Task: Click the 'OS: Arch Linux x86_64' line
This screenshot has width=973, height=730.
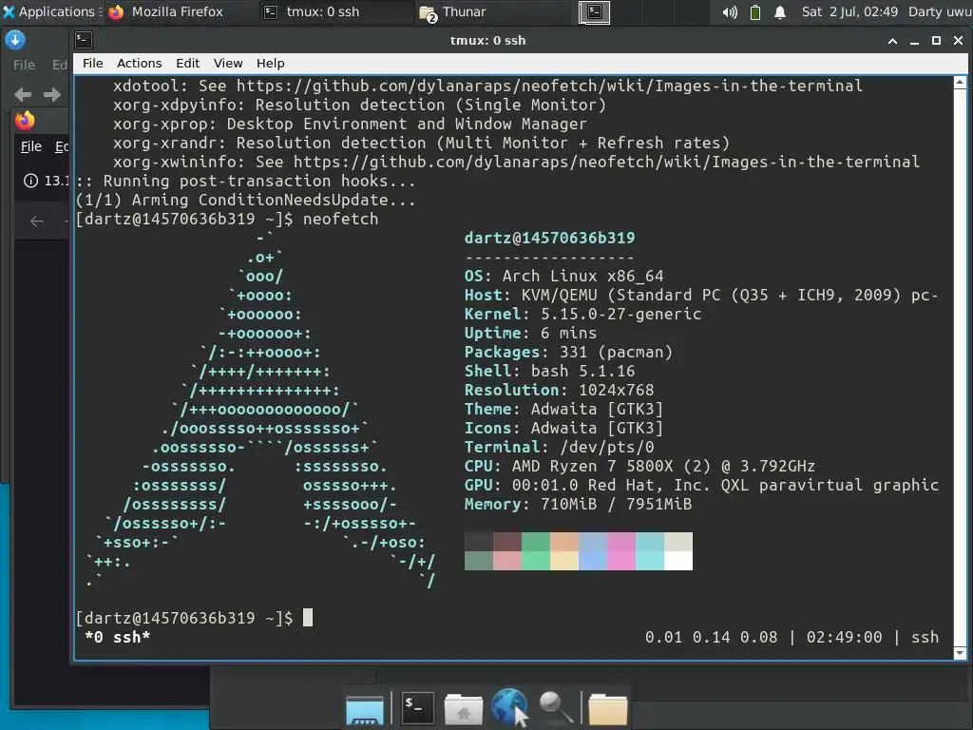Action: [564, 277]
